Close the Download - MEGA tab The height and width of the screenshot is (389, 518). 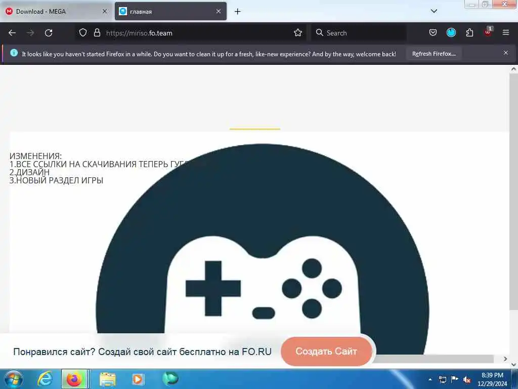105,11
